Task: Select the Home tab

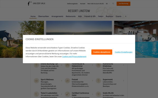Action: coord(33,16)
